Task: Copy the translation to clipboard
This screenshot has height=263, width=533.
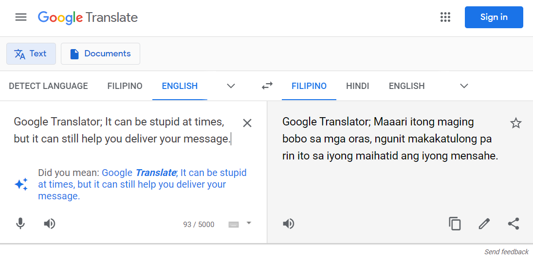Action: pos(455,224)
